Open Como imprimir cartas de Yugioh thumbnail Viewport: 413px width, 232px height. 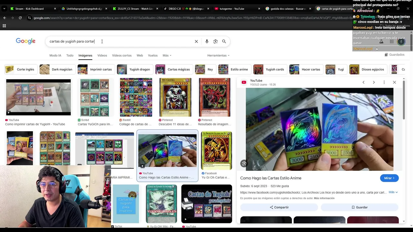coord(38,97)
